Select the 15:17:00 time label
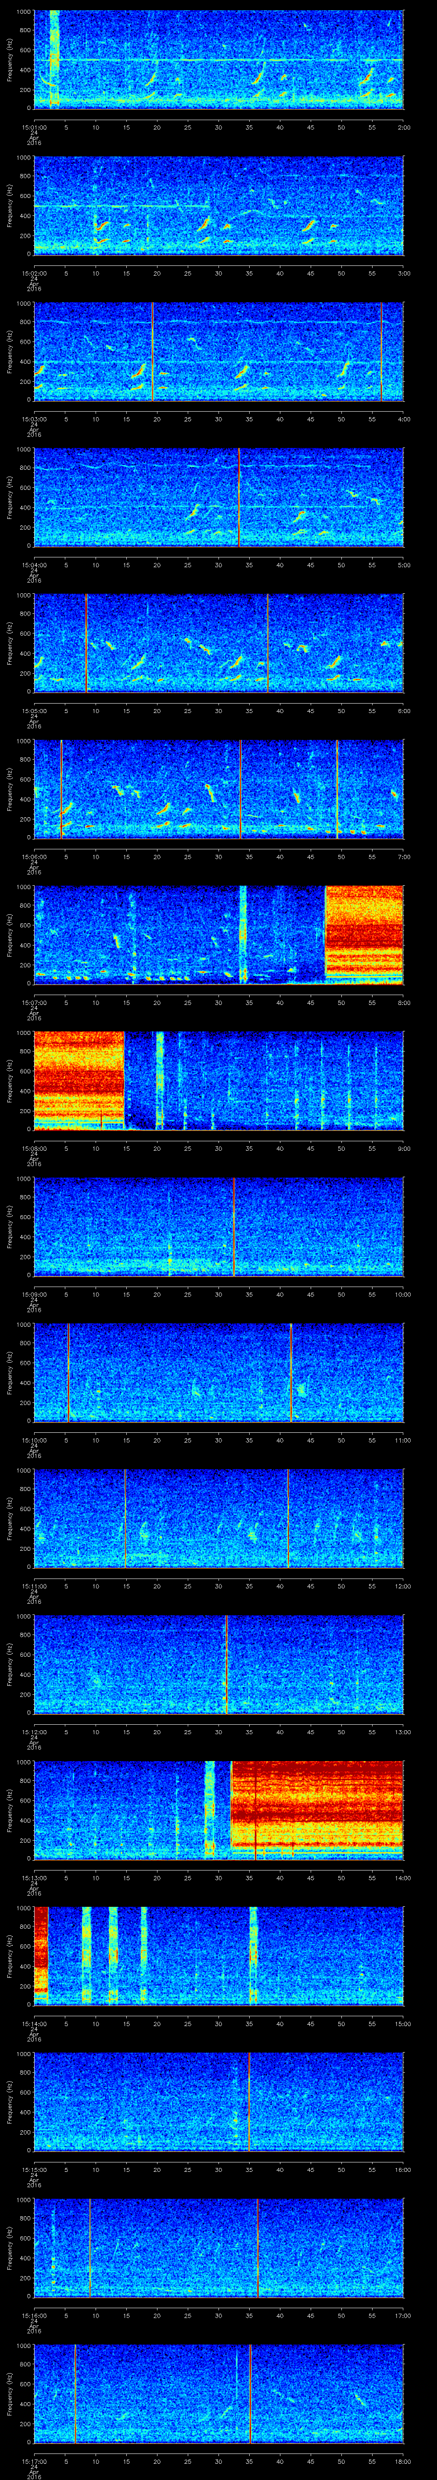 pos(34,2461)
